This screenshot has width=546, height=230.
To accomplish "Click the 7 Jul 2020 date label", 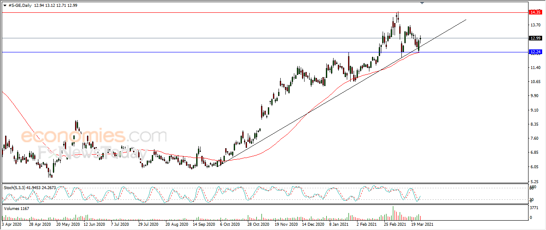I will point(119,224).
